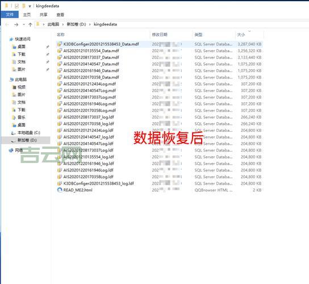The width and height of the screenshot is (309, 284).
Task: Open 桌面 under quick access
Action: [22, 47]
